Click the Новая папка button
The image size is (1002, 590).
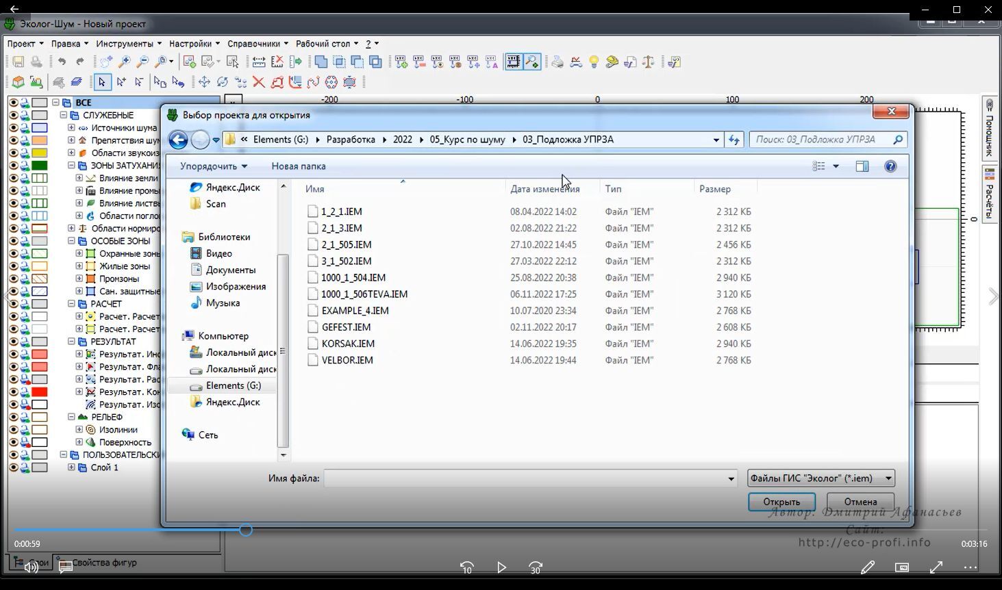point(299,166)
